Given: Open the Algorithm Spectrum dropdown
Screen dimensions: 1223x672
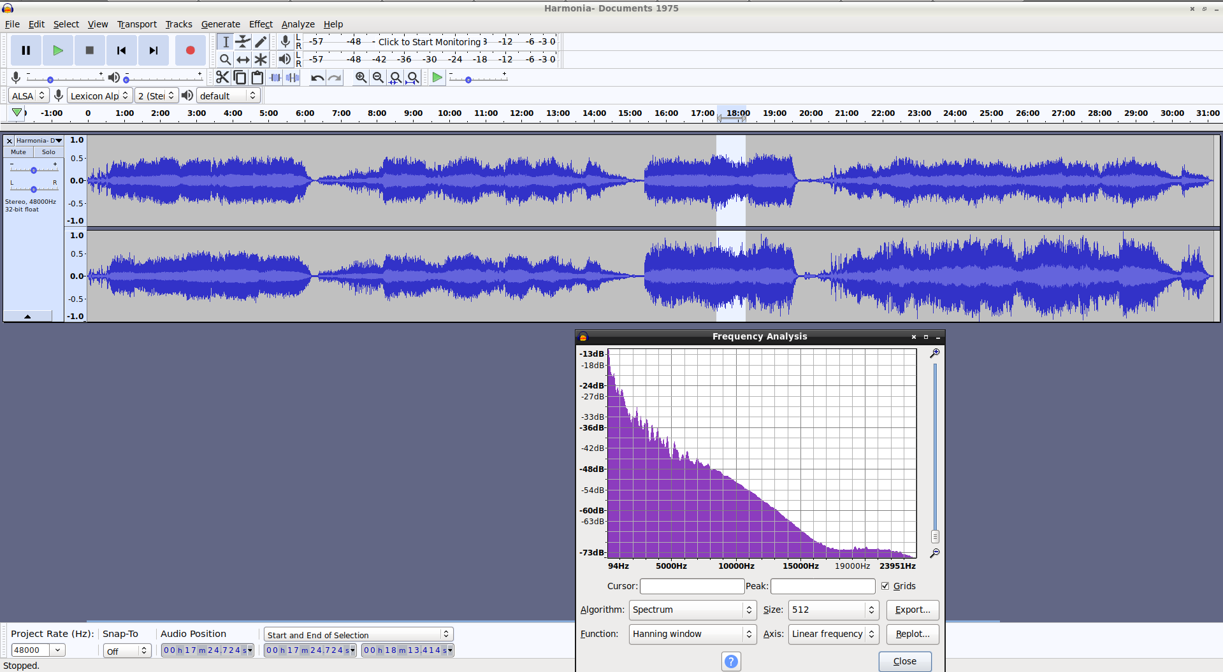Looking at the screenshot, I should (x=693, y=610).
